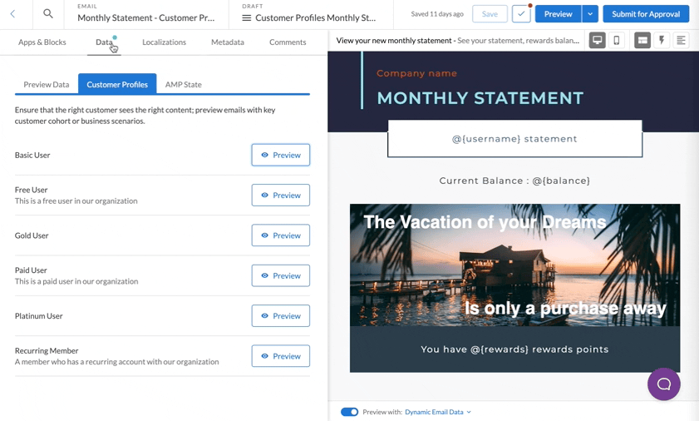699x421 pixels.
Task: Preview the Platinum User profile
Action: point(280,315)
